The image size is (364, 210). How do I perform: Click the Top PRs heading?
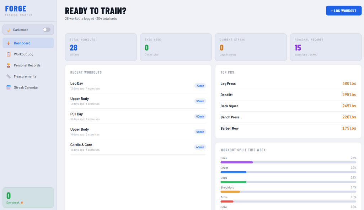[227, 72]
